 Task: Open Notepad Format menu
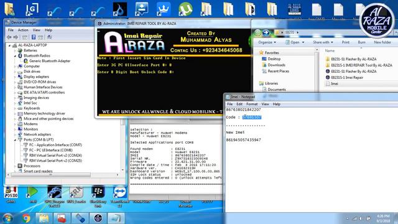tap(252, 104)
